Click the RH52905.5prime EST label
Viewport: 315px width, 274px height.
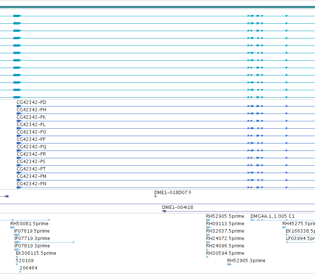[225, 216]
